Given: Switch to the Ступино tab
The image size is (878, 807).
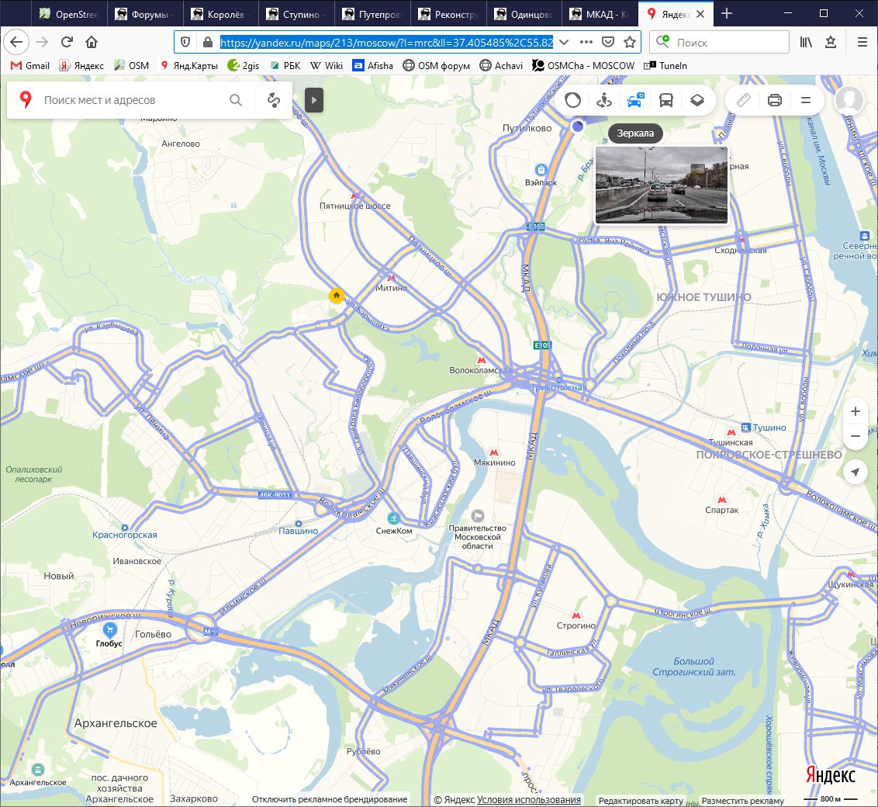Looking at the screenshot, I should click(297, 14).
